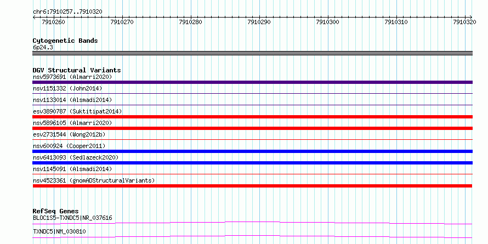
Task: Click the thick red esv3890787 bar
Action: pos(252,117)
